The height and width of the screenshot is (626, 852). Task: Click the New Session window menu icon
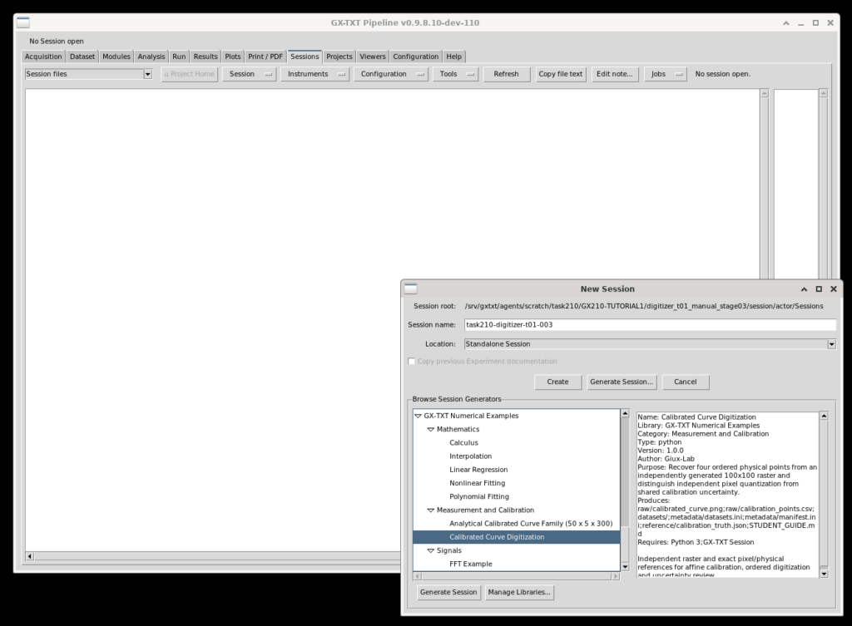coord(411,288)
